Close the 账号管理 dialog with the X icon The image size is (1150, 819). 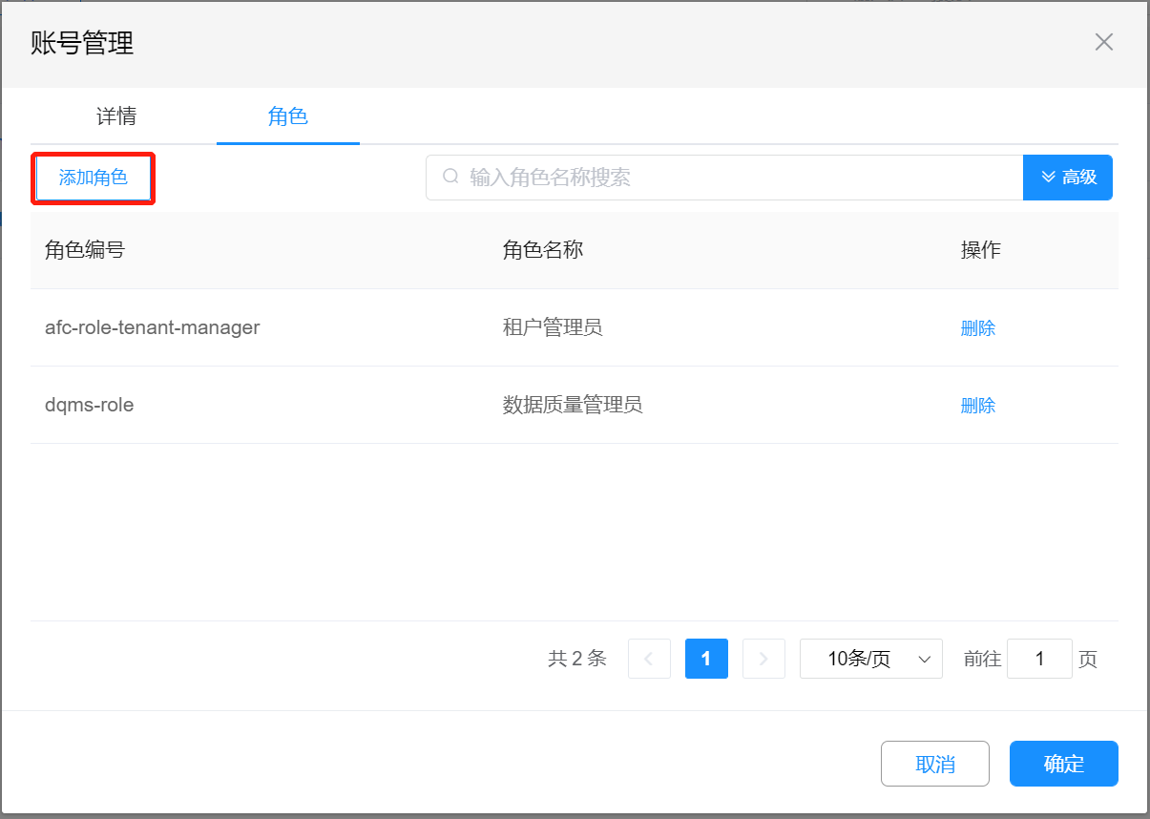1103,42
